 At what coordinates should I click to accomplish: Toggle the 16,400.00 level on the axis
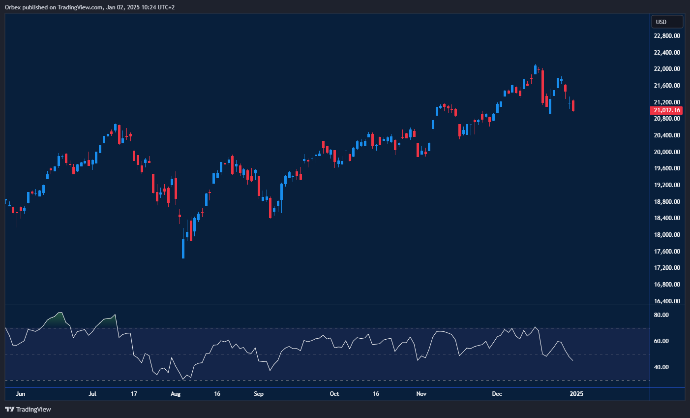pos(667,301)
